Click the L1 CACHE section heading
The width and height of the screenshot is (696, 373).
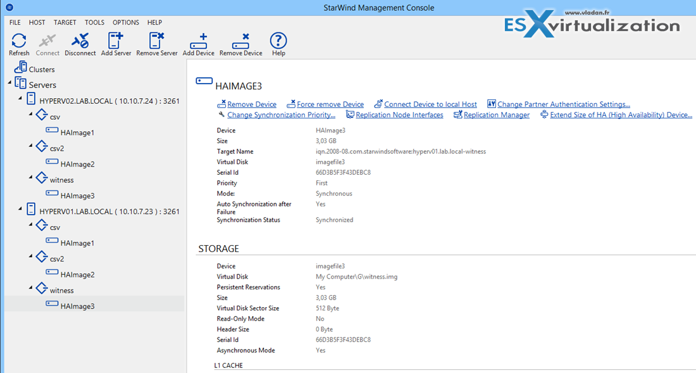click(x=228, y=365)
